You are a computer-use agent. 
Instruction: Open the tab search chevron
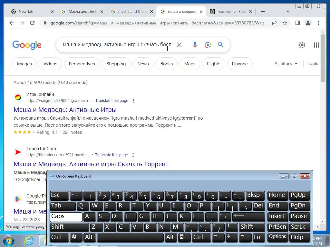click(x=288, y=12)
